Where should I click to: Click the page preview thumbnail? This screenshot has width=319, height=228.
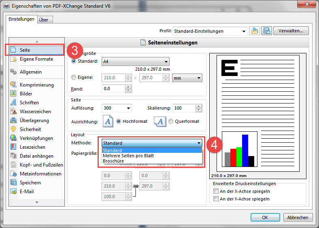(258, 113)
